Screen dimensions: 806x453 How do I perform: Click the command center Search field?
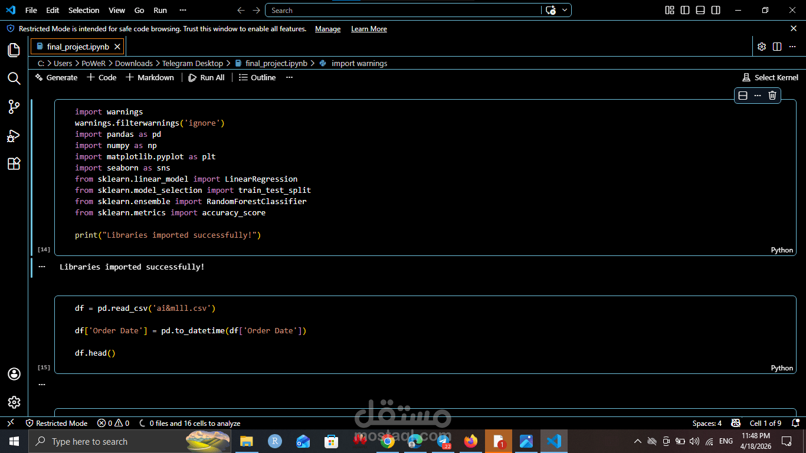(x=404, y=10)
